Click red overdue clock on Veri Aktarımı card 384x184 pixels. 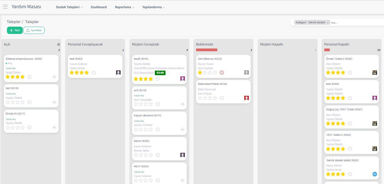(x=222, y=73)
